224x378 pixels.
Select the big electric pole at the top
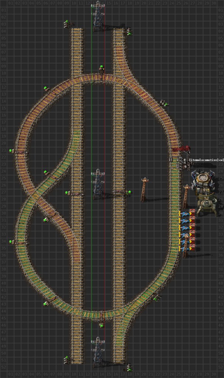pos(98,16)
